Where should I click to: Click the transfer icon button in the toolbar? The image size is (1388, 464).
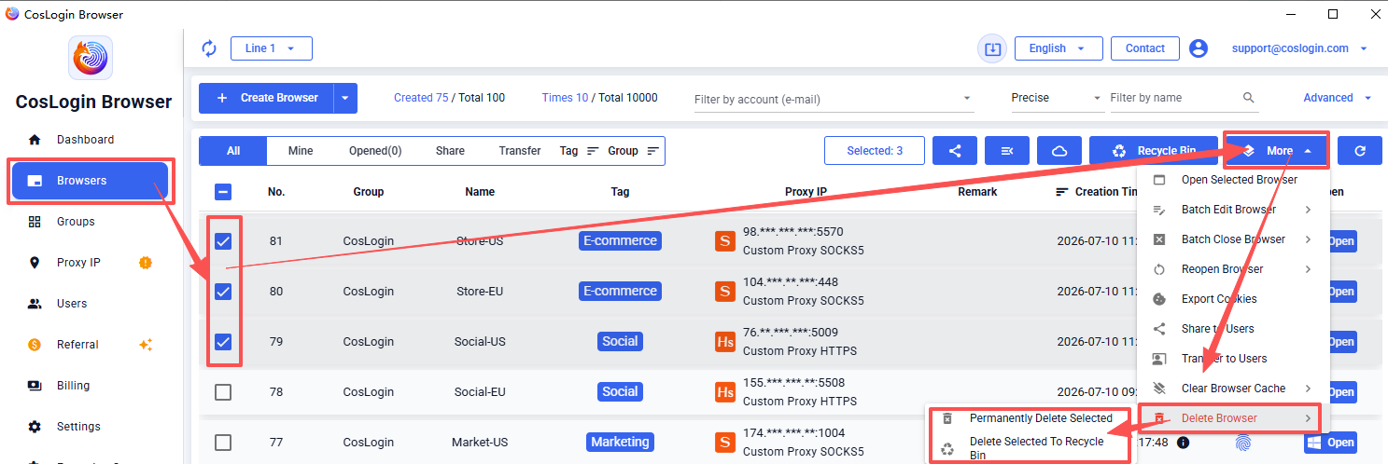(x=1007, y=151)
